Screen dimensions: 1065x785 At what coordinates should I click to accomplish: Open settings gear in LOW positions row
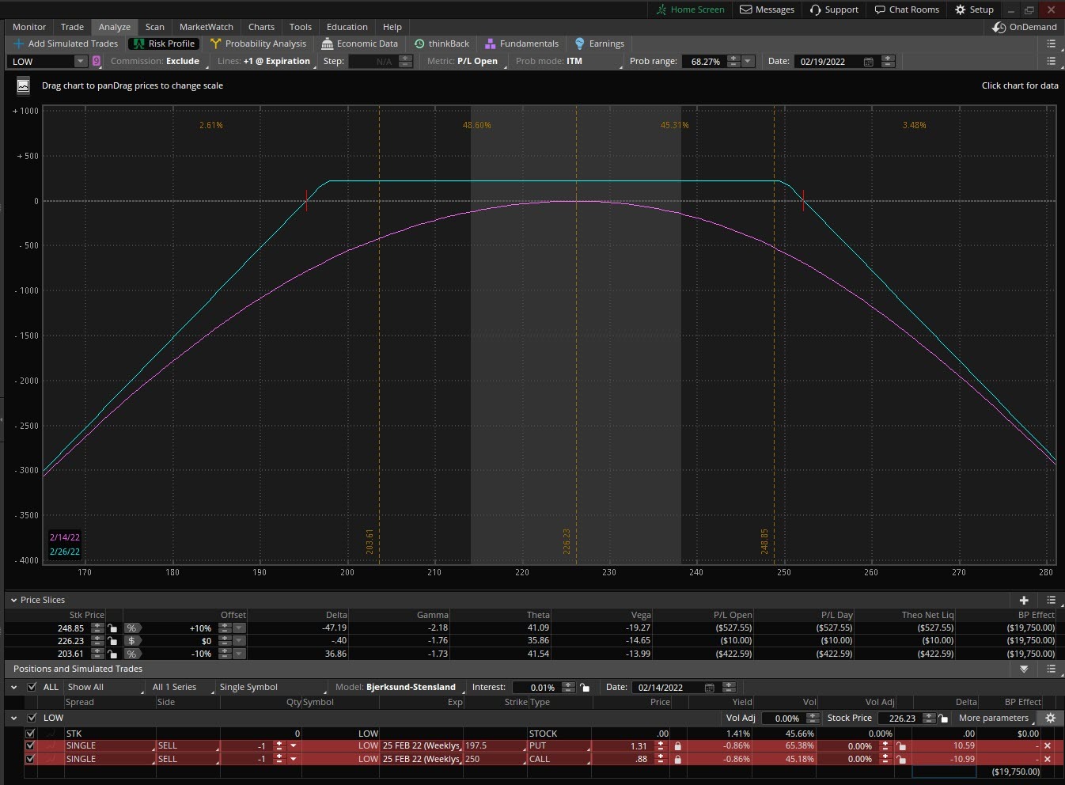click(x=1050, y=718)
